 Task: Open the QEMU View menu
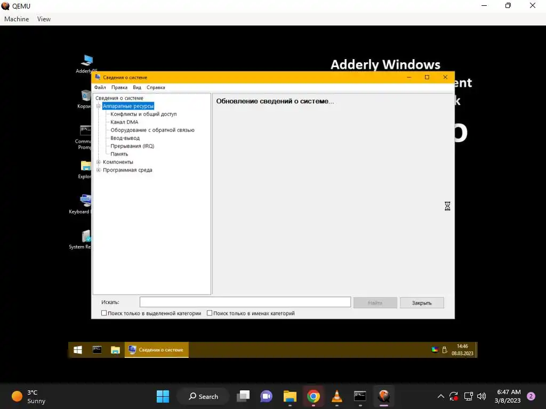[x=44, y=19]
